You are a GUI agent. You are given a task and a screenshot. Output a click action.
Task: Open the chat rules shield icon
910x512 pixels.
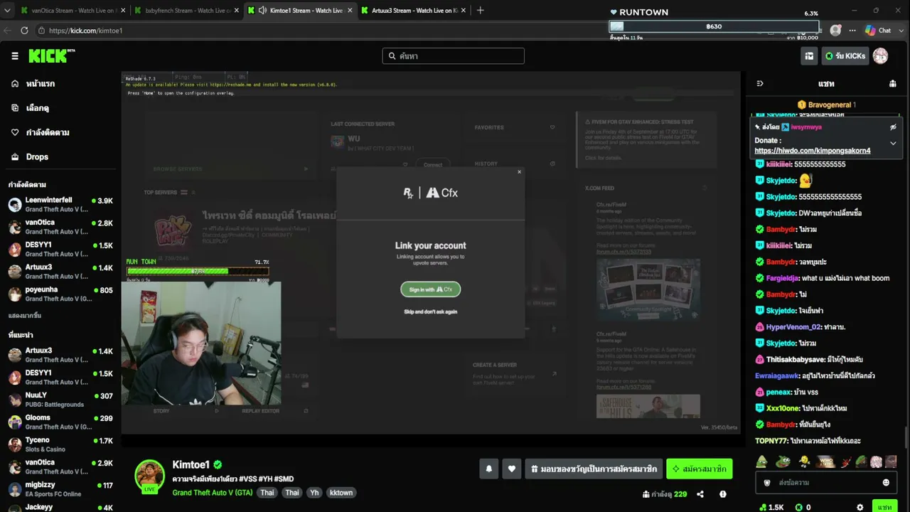767,482
